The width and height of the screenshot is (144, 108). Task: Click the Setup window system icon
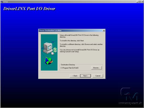2,2
